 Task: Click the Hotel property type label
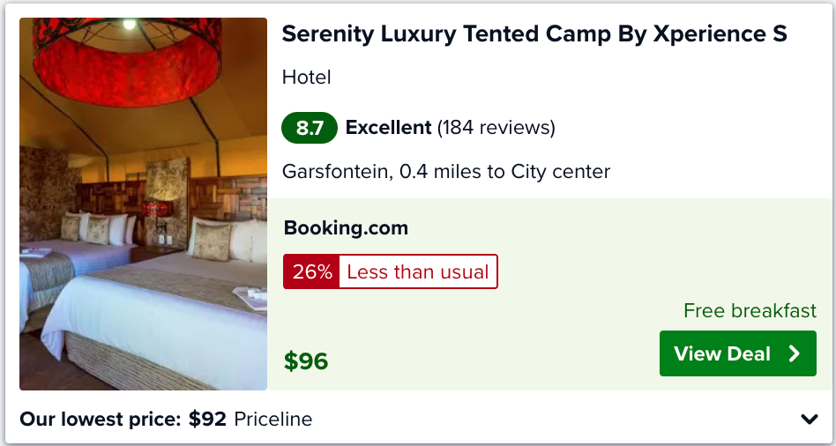(307, 78)
